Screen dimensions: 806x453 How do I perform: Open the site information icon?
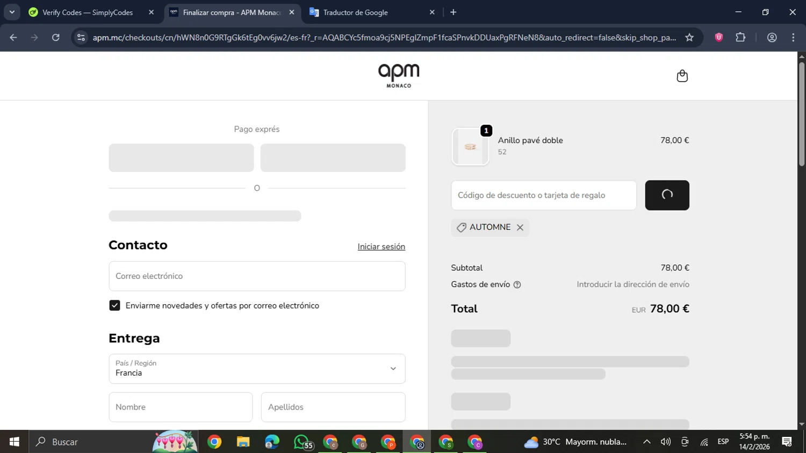(x=81, y=38)
